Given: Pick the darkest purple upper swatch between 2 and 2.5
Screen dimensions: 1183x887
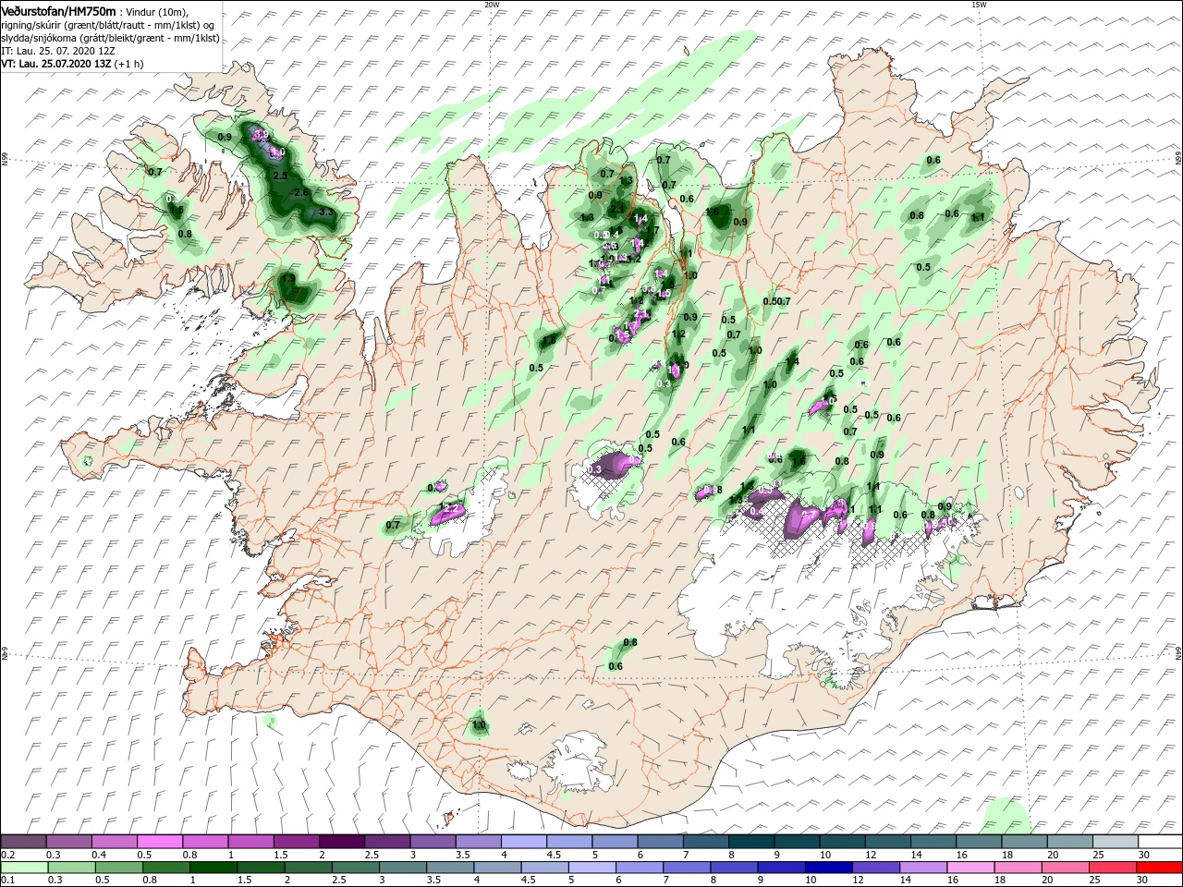Looking at the screenshot, I should pos(342,842).
